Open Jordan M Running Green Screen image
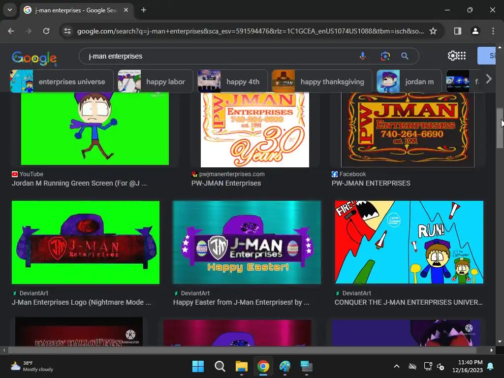The image size is (504, 378). (95, 128)
